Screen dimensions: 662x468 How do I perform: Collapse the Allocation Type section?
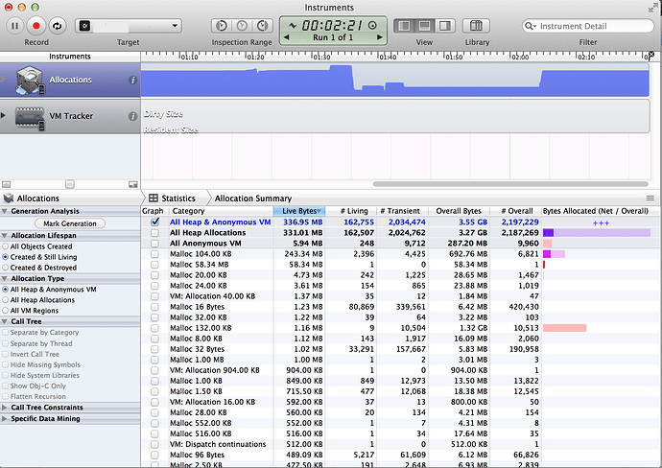[x=5, y=278]
